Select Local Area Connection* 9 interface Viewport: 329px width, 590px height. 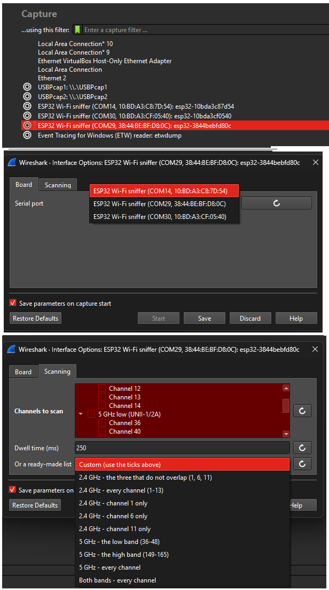click(74, 52)
